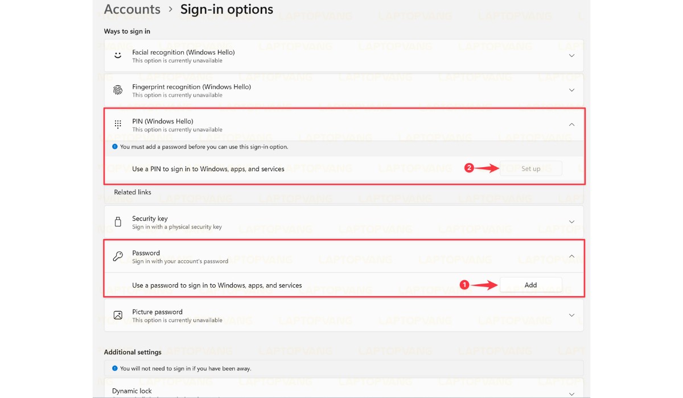Click the PIN keypad icon
This screenshot has width=683, height=398.
point(118,125)
